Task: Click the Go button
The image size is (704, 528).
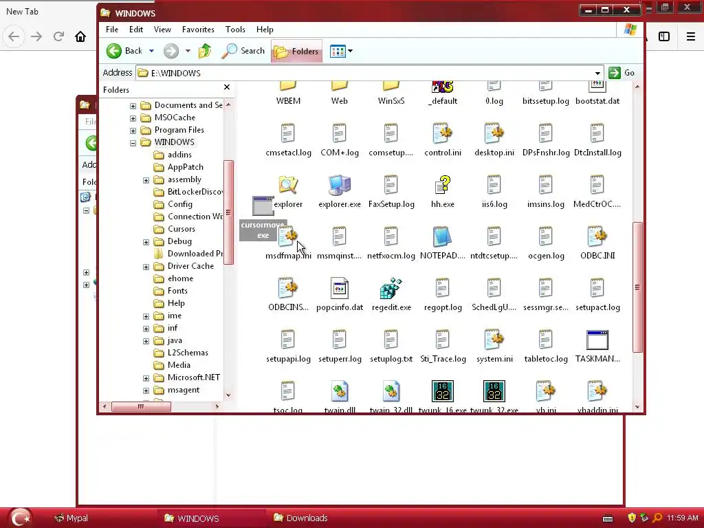Action: coord(621,73)
